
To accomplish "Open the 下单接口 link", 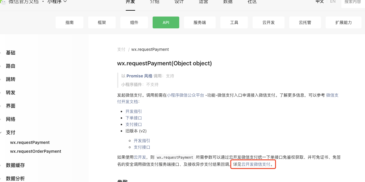I will [x=134, y=118].
